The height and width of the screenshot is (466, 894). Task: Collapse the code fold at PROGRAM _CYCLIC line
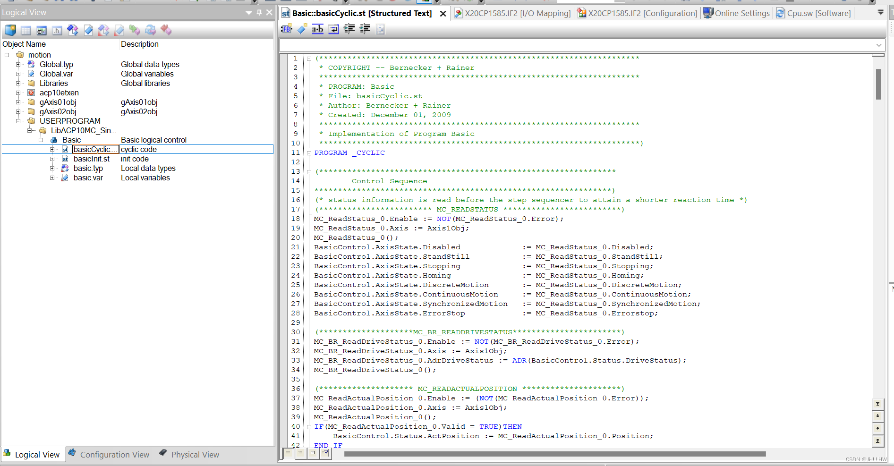pyautogui.click(x=309, y=153)
